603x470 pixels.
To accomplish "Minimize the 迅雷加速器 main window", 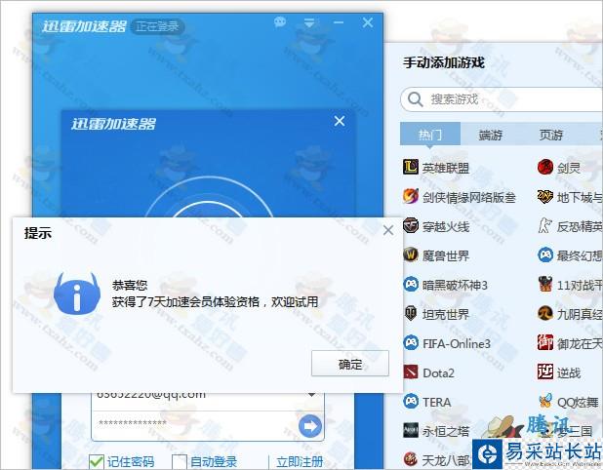I will coord(339,22).
